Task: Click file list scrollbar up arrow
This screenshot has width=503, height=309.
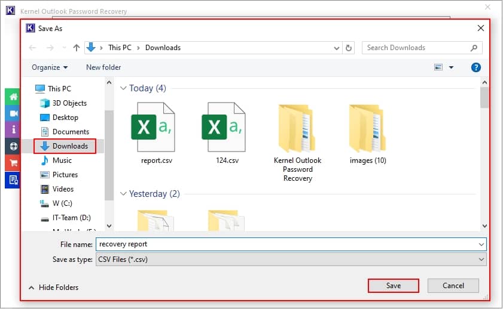Action: point(484,82)
